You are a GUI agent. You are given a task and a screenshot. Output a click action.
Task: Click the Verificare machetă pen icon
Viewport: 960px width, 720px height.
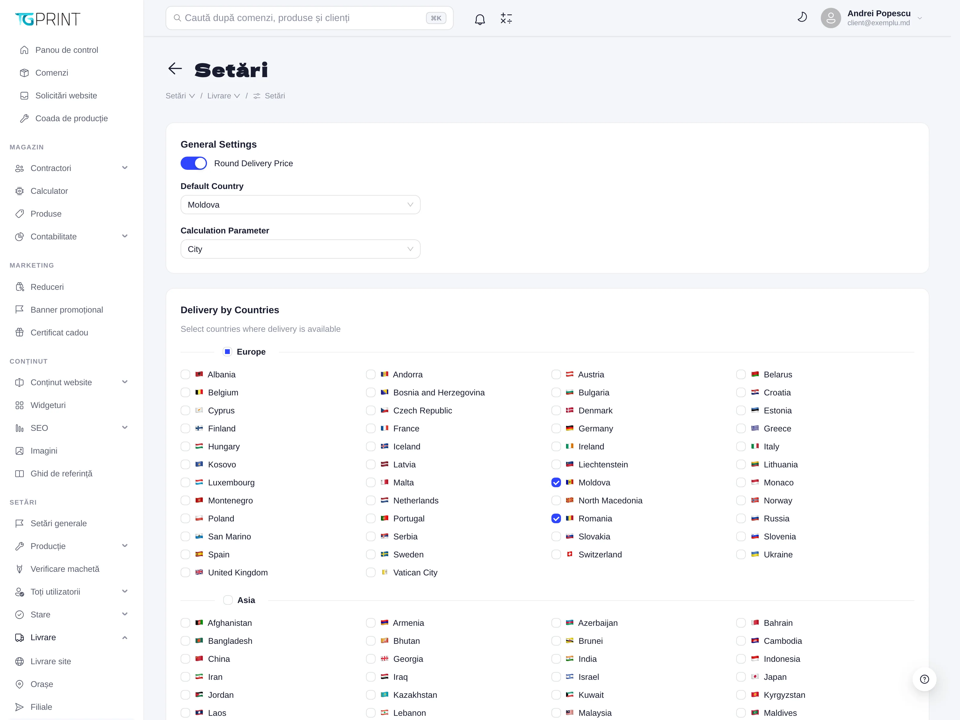point(19,569)
